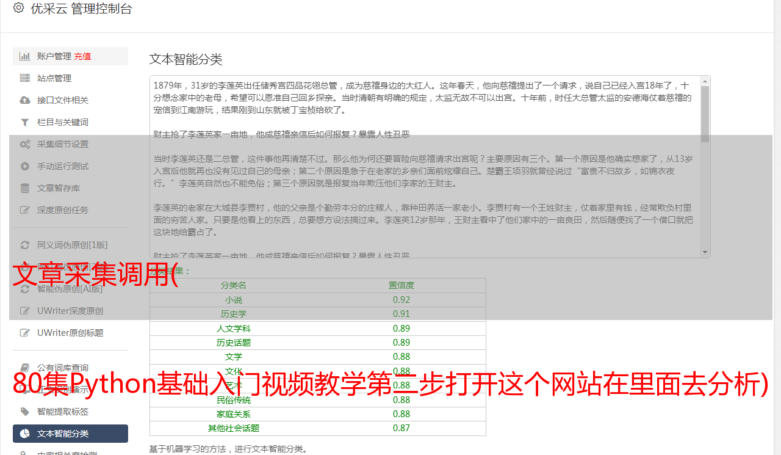
Task: Click the funnel icon for 栏目与关键词
Action: click(x=25, y=122)
